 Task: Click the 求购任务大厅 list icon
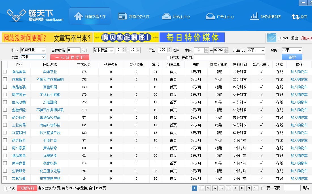122,16
